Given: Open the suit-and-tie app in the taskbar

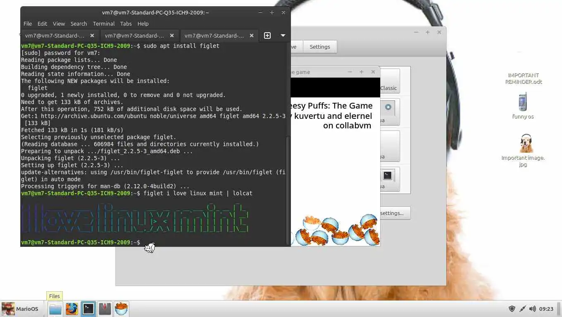Looking at the screenshot, I should (x=105, y=309).
